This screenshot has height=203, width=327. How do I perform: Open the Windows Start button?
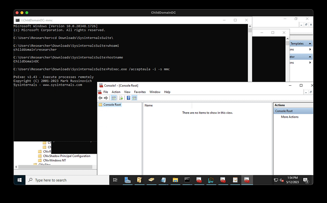pos(19,180)
